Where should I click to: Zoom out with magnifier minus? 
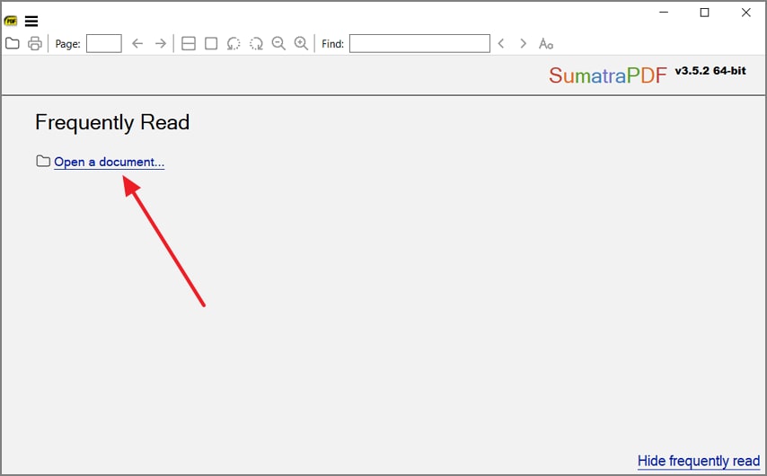click(x=278, y=43)
